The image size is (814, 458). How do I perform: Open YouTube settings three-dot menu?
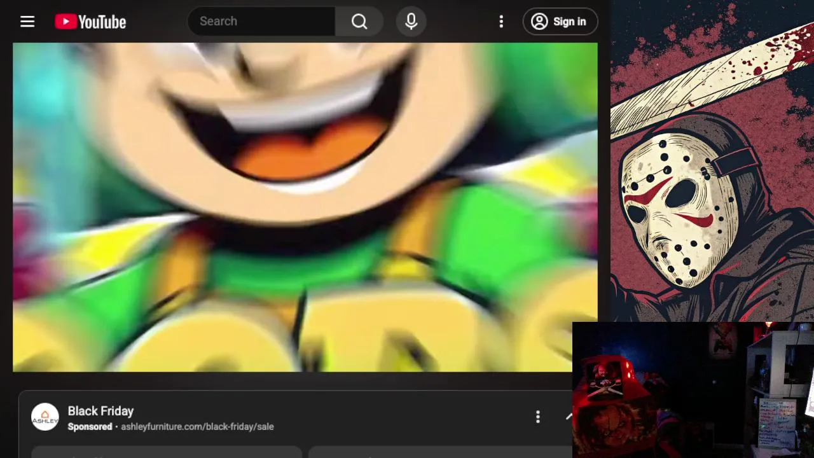[501, 22]
